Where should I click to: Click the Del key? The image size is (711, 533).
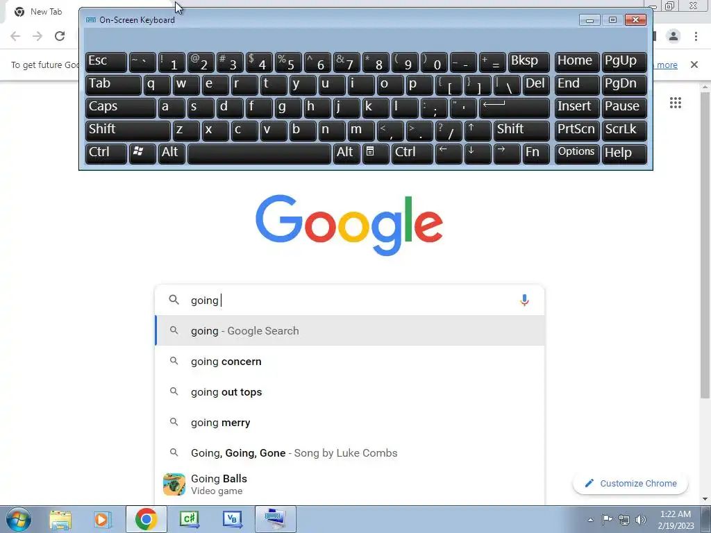[x=536, y=85]
